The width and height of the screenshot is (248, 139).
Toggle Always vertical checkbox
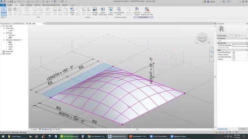tap(234, 55)
